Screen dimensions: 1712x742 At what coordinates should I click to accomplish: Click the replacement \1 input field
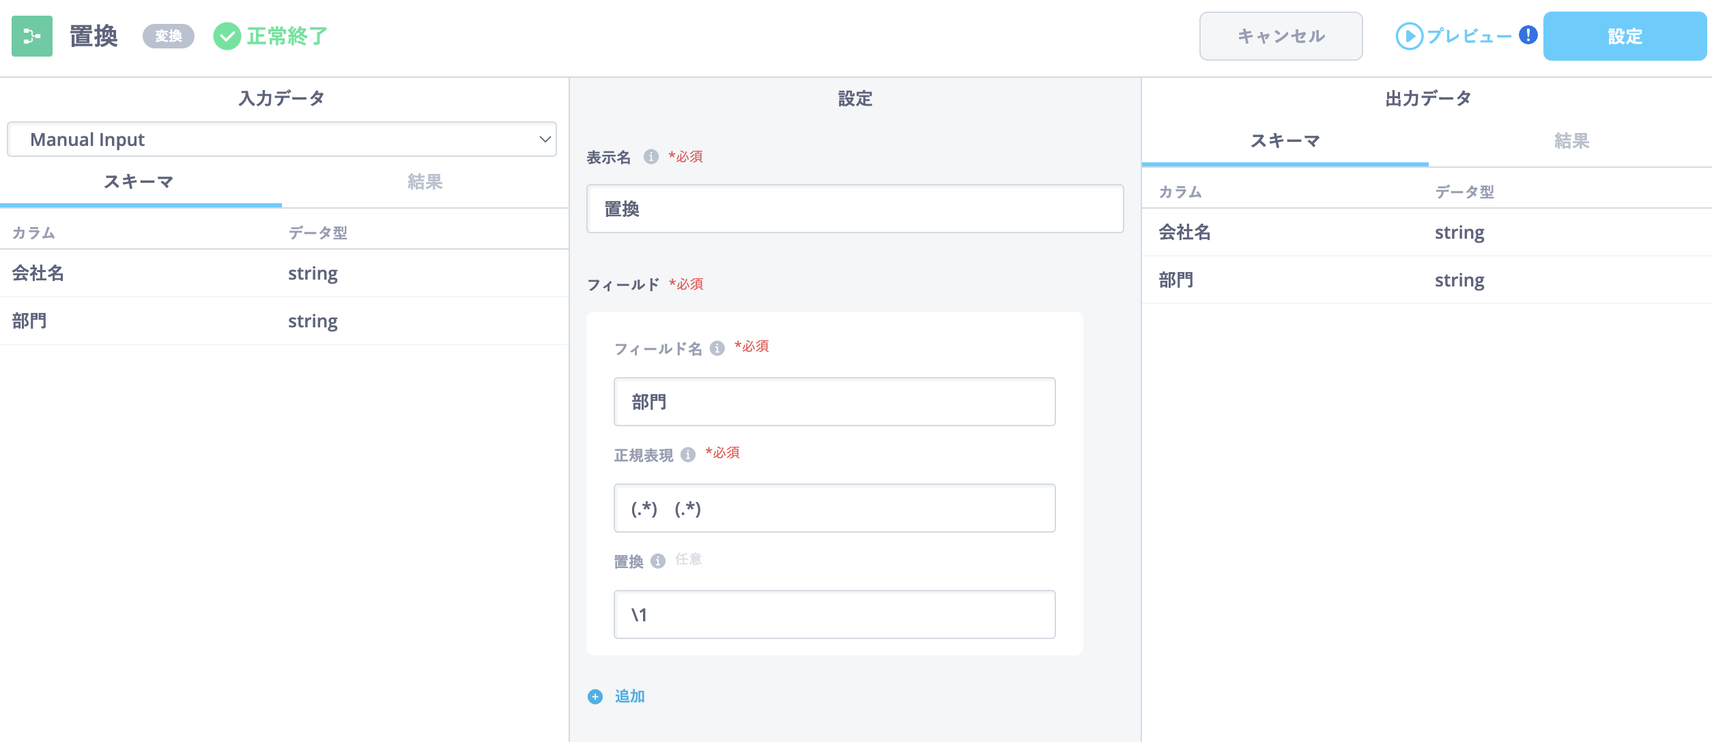tap(834, 614)
